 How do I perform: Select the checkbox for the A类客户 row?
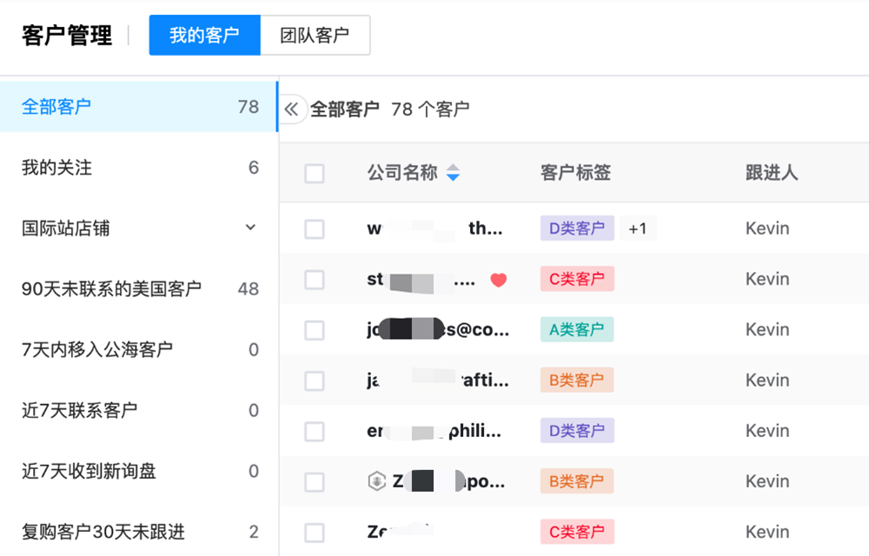click(x=315, y=330)
